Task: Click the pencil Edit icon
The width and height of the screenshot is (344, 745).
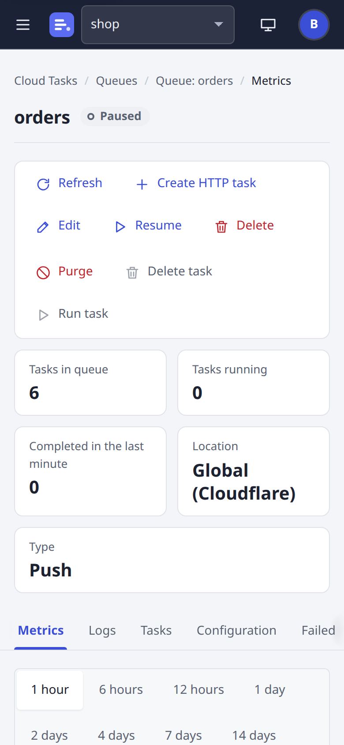Action: point(43,227)
